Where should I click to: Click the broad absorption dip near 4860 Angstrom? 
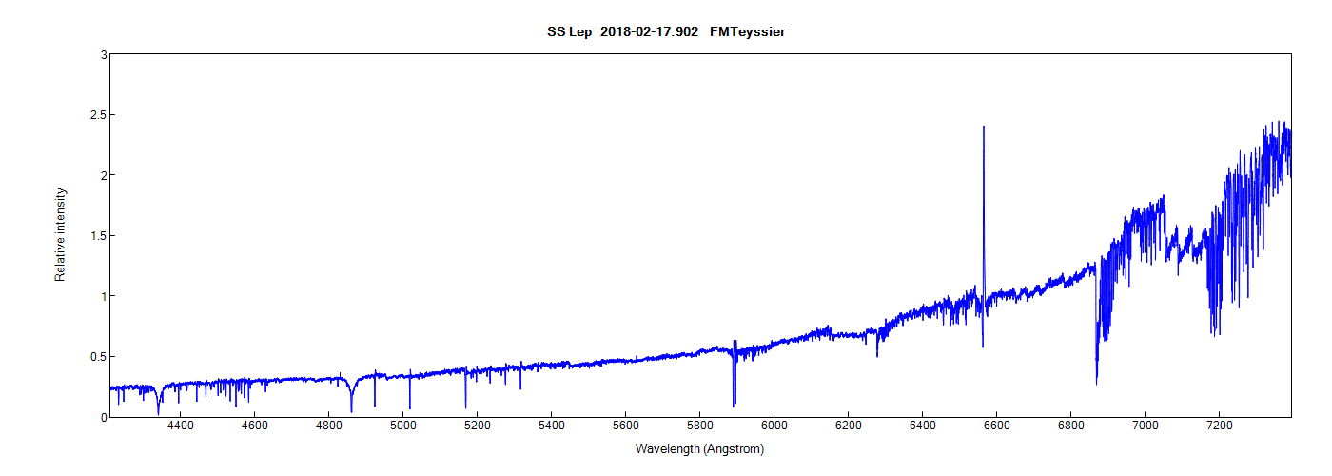351,408
